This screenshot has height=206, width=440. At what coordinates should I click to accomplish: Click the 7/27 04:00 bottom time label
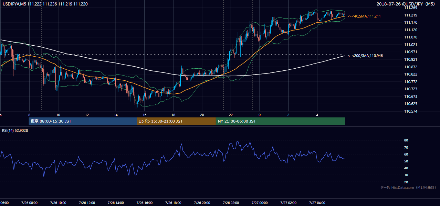pos(317,203)
